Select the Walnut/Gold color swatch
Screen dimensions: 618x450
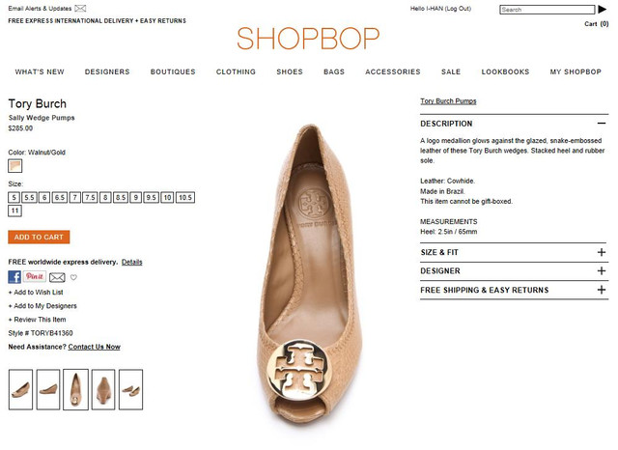tap(15, 166)
